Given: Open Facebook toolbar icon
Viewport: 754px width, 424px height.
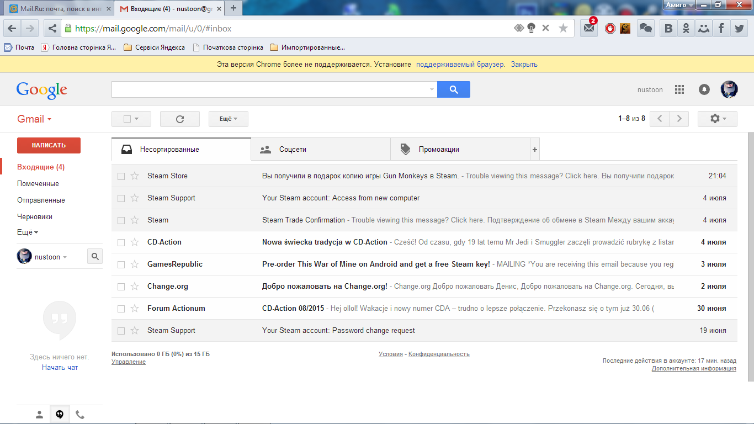Looking at the screenshot, I should coord(721,29).
